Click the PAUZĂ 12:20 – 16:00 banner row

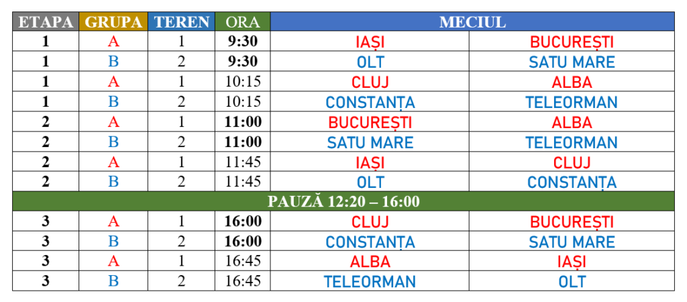click(343, 201)
